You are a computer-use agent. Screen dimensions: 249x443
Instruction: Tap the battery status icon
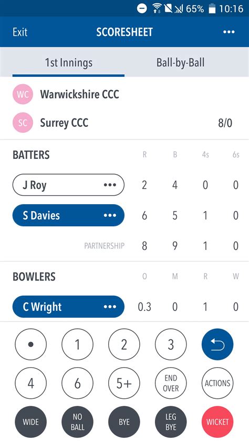[x=212, y=9]
